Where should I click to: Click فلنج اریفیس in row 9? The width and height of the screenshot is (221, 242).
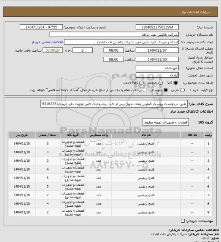[x=146, y=212]
